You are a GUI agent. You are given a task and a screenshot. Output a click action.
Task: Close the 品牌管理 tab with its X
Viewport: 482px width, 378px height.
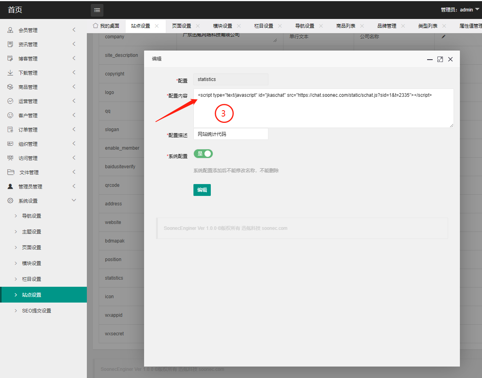pos(403,26)
